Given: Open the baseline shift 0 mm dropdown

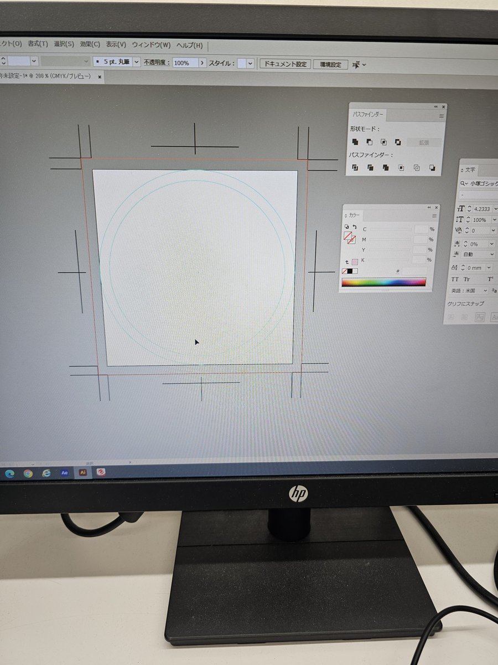Looking at the screenshot, I should pyautogui.click(x=489, y=268).
